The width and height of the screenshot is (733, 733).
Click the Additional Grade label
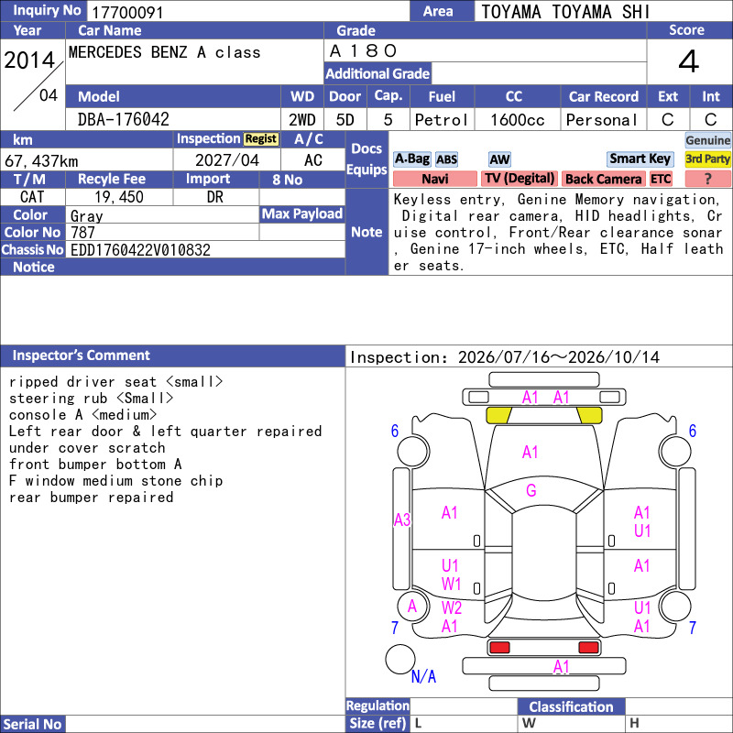(x=377, y=73)
